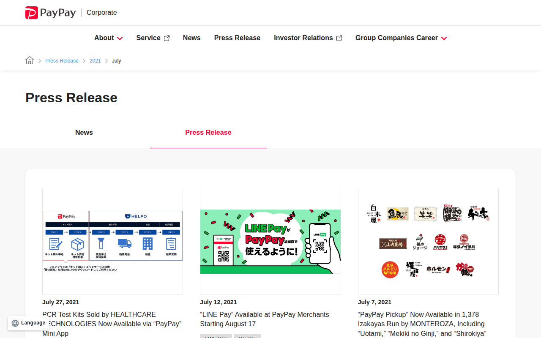Screen dimensions: 541x338
Task: Click the PayPay logo
Action: (x=50, y=13)
